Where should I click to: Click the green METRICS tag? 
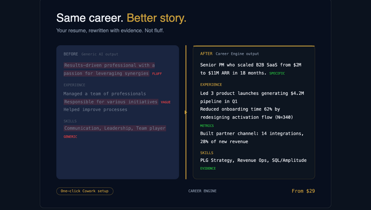click(x=207, y=126)
